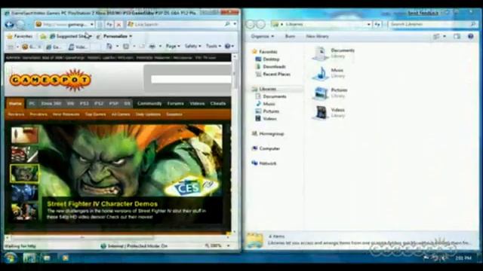This screenshot has height=271, width=483.
Task: Click the Live Search magnifier icon
Action: [x=227, y=24]
